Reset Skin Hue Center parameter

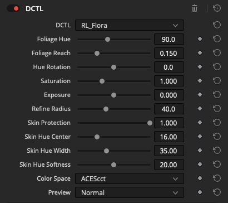217,137
